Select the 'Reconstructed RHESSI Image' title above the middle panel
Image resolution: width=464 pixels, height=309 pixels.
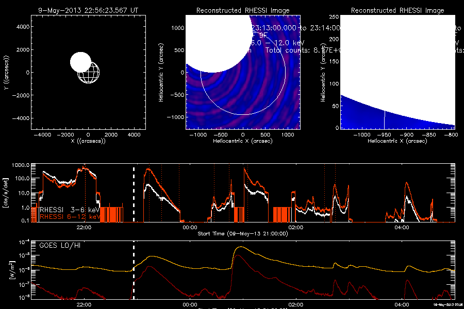243,11
